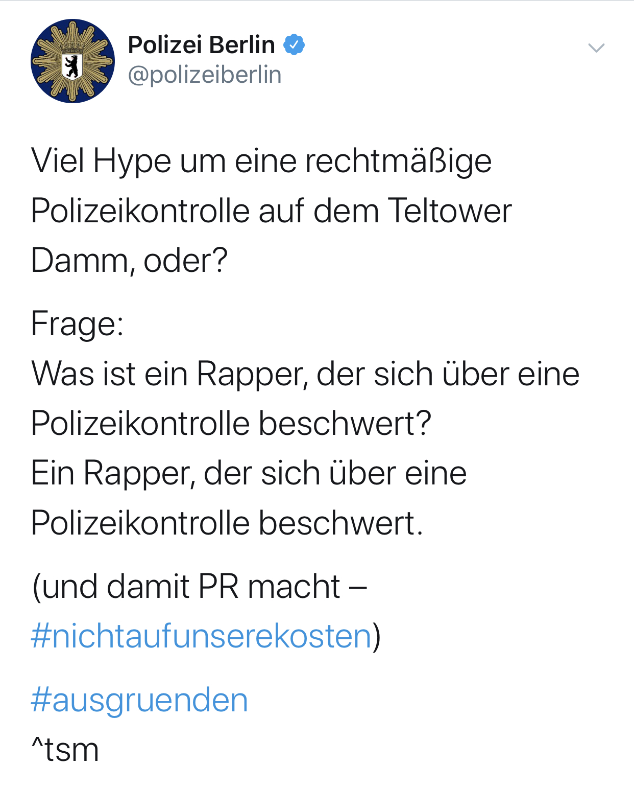Click the words 'Teltower' in the tweet

(450, 211)
